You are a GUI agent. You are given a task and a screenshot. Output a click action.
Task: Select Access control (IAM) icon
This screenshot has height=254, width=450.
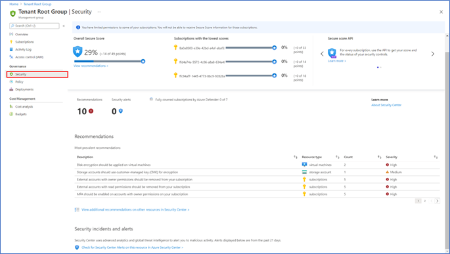[11, 57]
